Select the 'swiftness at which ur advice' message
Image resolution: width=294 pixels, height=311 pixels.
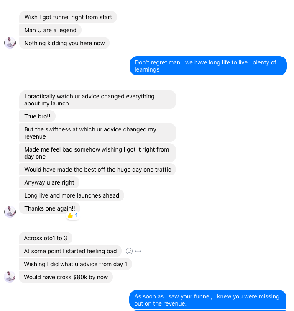(x=98, y=133)
